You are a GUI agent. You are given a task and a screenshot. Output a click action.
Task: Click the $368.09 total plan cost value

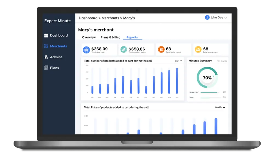pyautogui.click(x=99, y=49)
